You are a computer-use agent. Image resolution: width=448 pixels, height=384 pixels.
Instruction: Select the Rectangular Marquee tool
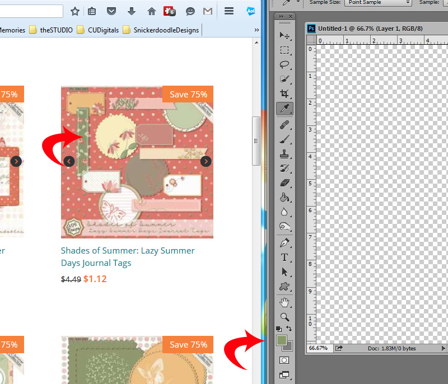(x=284, y=50)
